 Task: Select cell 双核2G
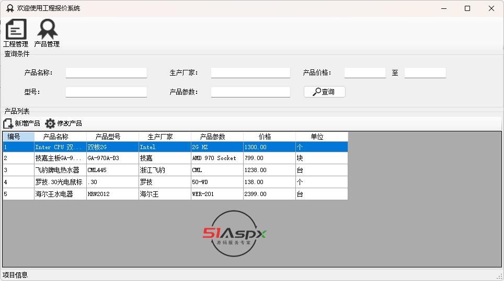click(x=112, y=147)
